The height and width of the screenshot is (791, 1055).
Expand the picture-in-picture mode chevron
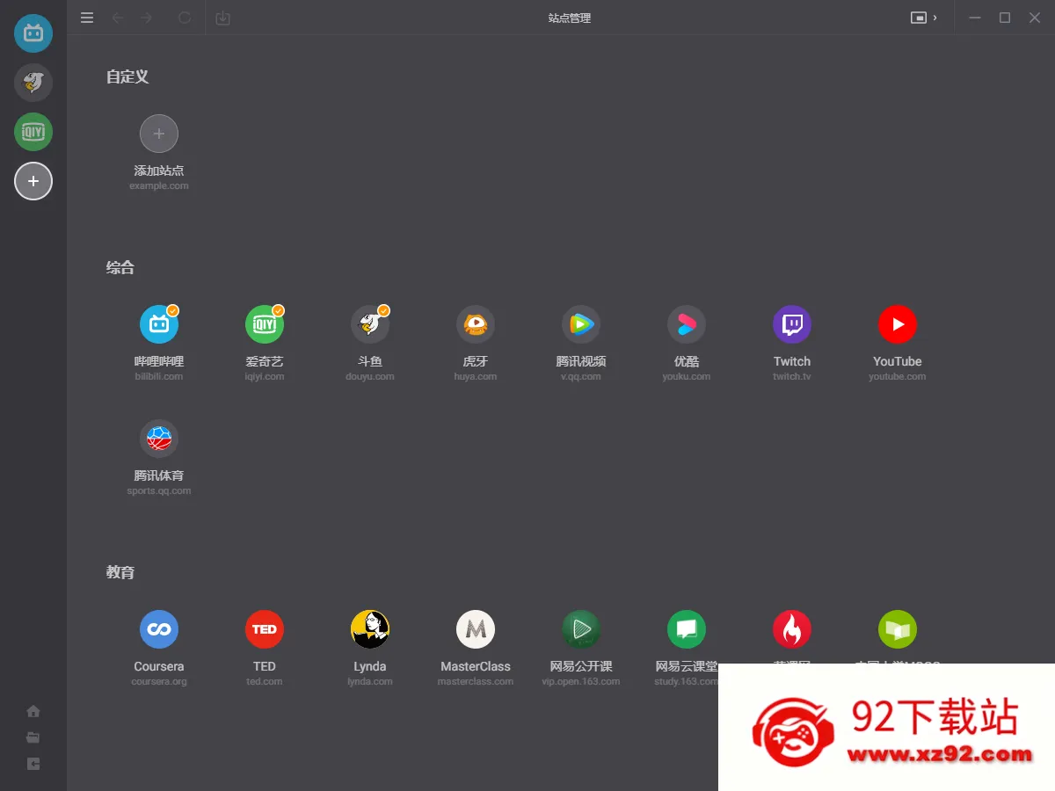point(935,18)
